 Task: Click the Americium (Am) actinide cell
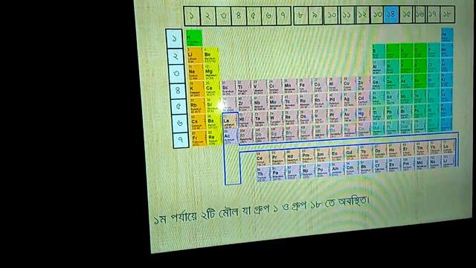click(x=338, y=170)
